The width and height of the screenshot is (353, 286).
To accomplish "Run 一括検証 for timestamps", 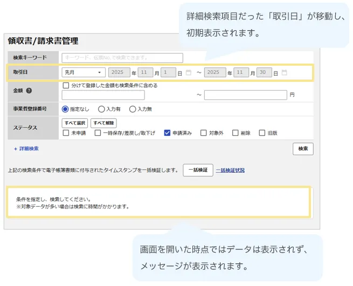I will coord(198,170).
